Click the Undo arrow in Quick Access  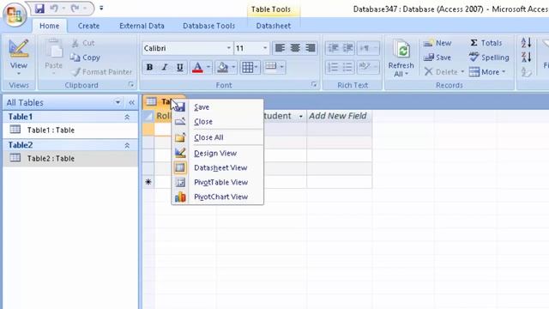pos(54,8)
